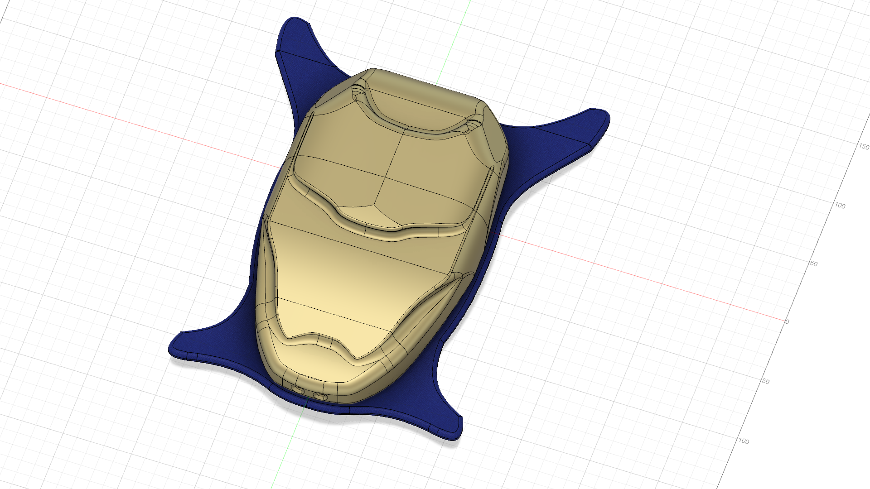Select the gold mask body's large lower face
The image size is (870, 489).
(353, 276)
